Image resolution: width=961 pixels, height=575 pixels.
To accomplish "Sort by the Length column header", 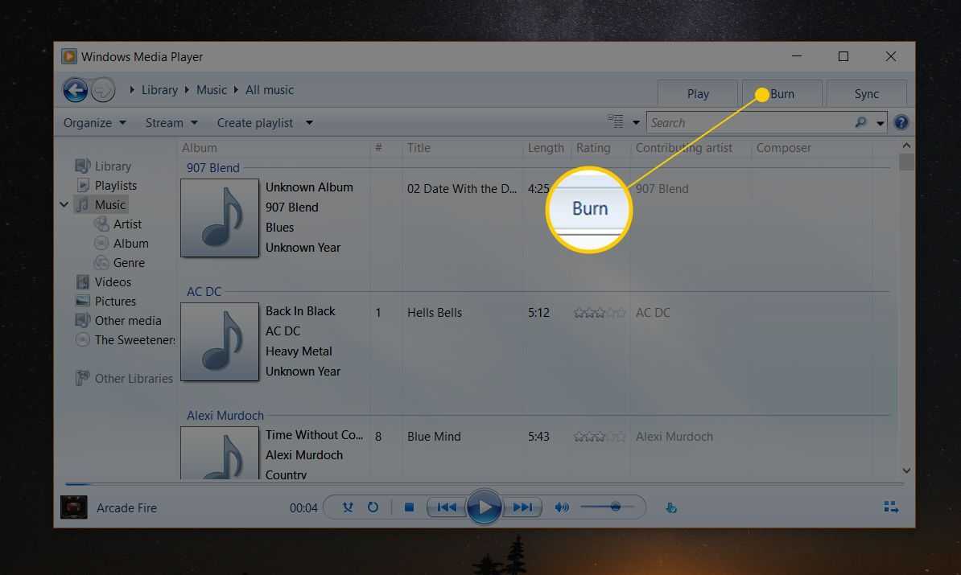I will (546, 148).
